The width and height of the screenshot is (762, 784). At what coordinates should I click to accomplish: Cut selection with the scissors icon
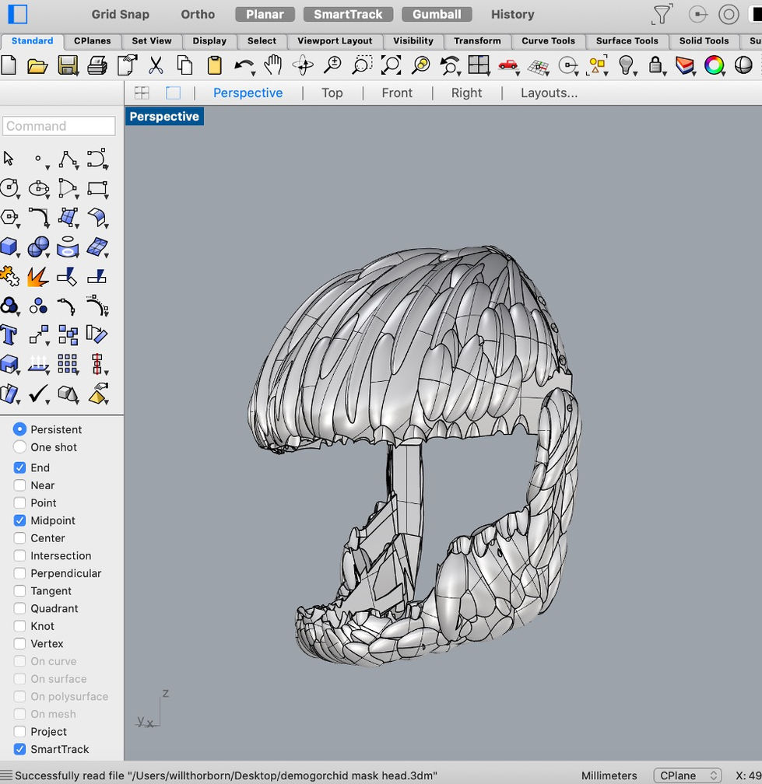[x=156, y=65]
